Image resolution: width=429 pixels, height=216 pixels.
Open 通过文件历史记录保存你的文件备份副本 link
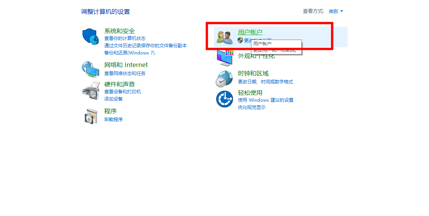[x=146, y=46]
